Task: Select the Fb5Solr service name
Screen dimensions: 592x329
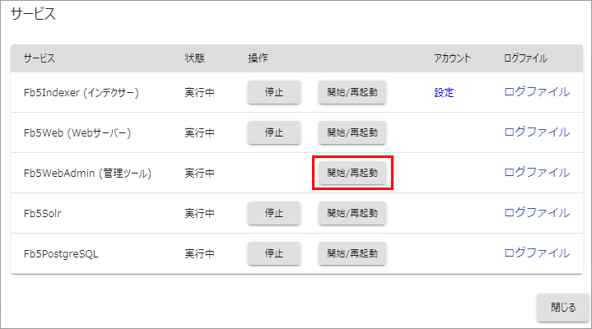Action: tap(43, 214)
